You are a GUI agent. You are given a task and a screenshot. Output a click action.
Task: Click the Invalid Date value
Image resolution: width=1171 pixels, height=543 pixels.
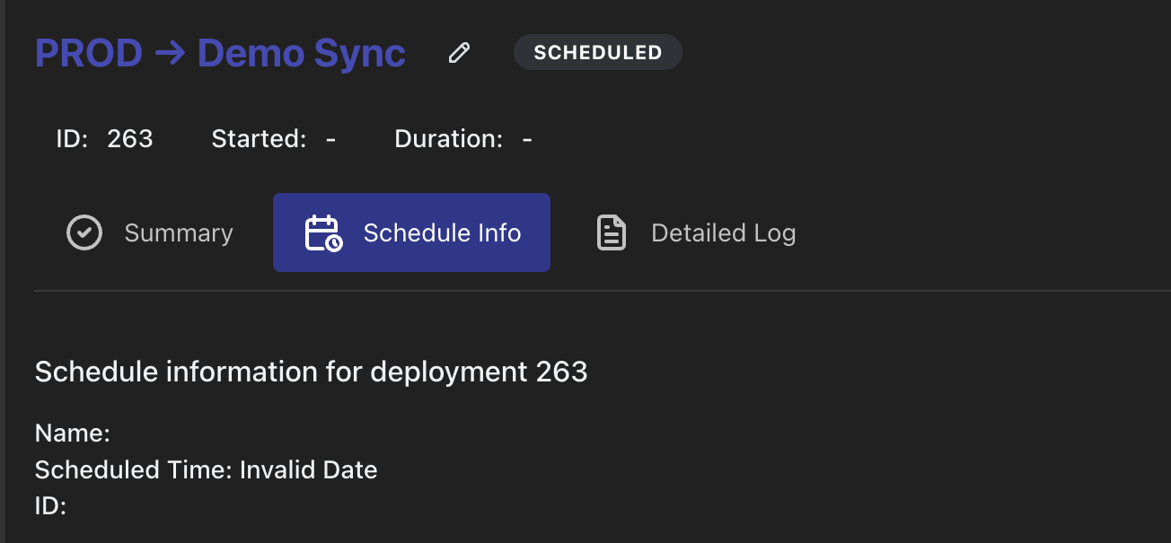[309, 469]
